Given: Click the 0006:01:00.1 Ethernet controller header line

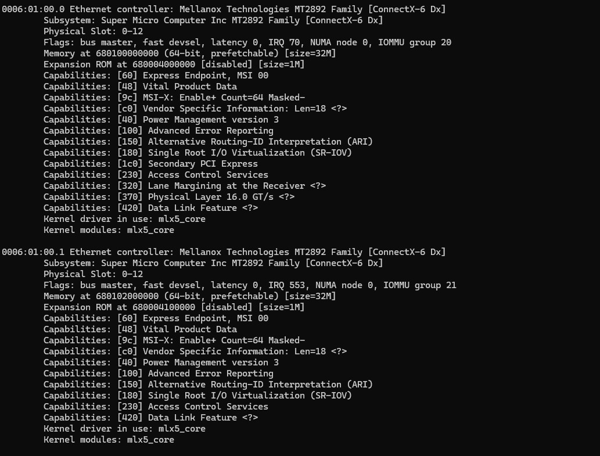Looking at the screenshot, I should (x=224, y=252).
